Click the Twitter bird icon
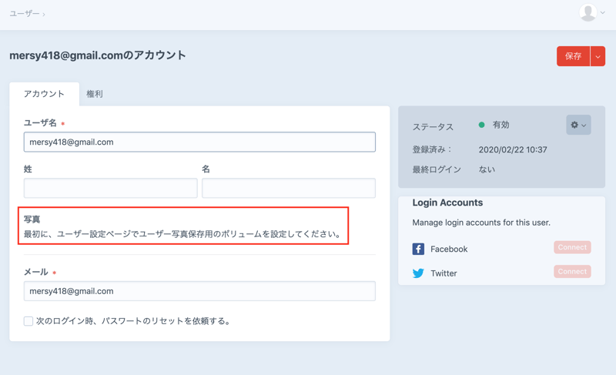616x375 pixels. pyautogui.click(x=418, y=273)
